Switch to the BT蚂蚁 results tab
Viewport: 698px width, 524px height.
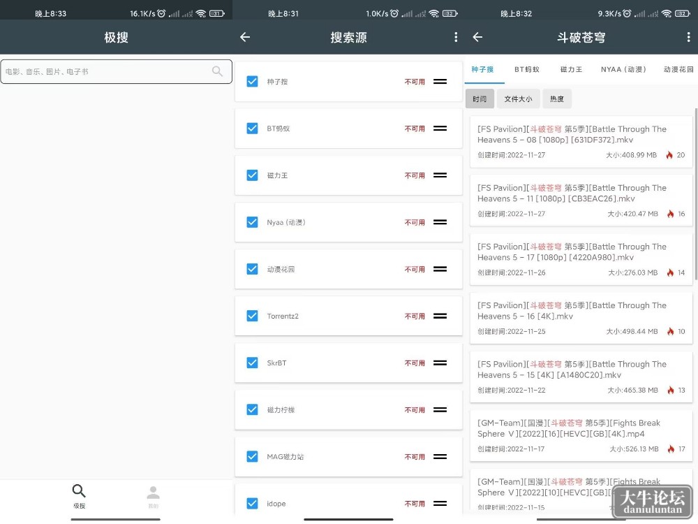527,69
